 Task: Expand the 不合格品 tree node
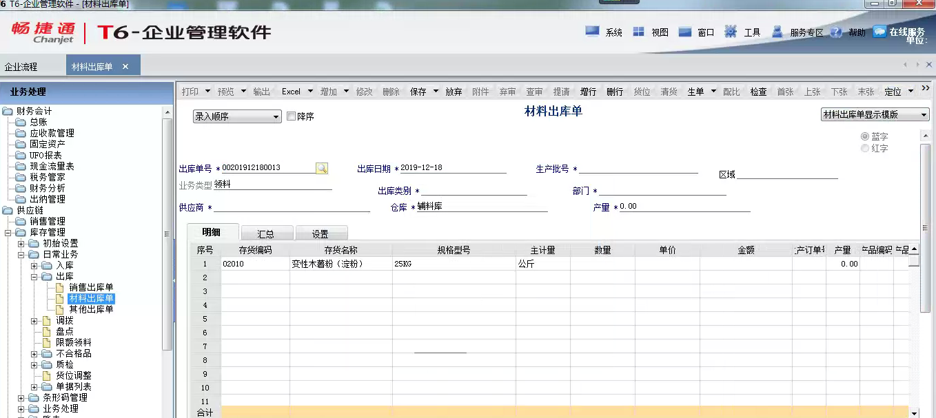click(34, 354)
